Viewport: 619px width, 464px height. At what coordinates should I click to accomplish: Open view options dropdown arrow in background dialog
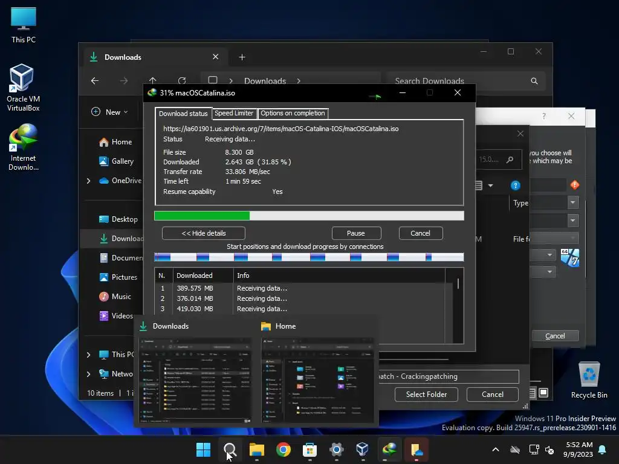[490, 185]
